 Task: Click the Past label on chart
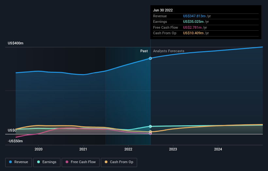[144, 51]
